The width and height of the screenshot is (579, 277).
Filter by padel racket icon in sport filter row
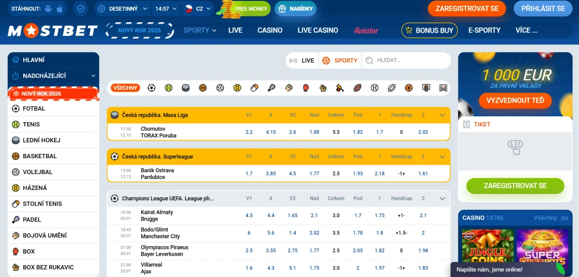click(x=272, y=88)
